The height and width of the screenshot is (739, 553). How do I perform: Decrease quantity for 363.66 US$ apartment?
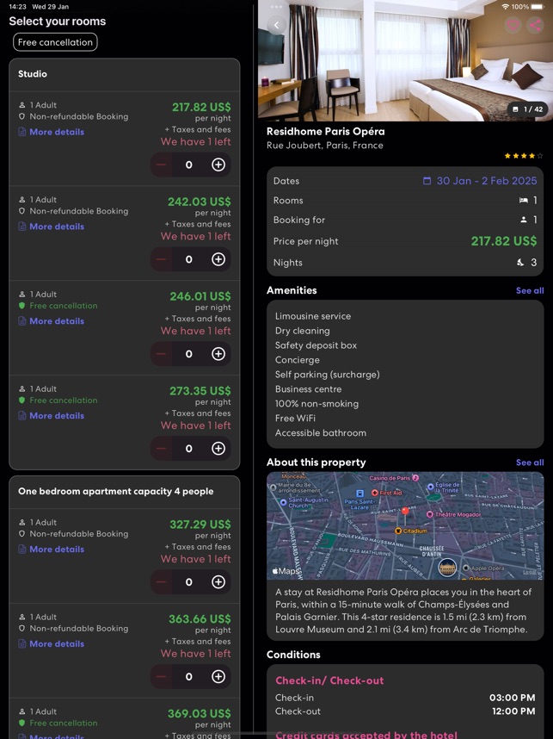coord(161,677)
